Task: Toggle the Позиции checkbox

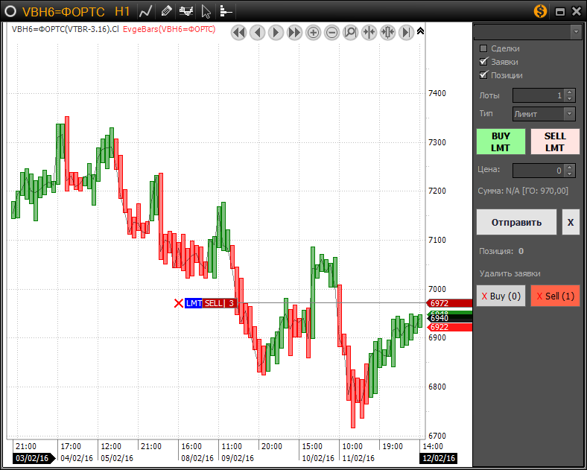Action: [483, 75]
